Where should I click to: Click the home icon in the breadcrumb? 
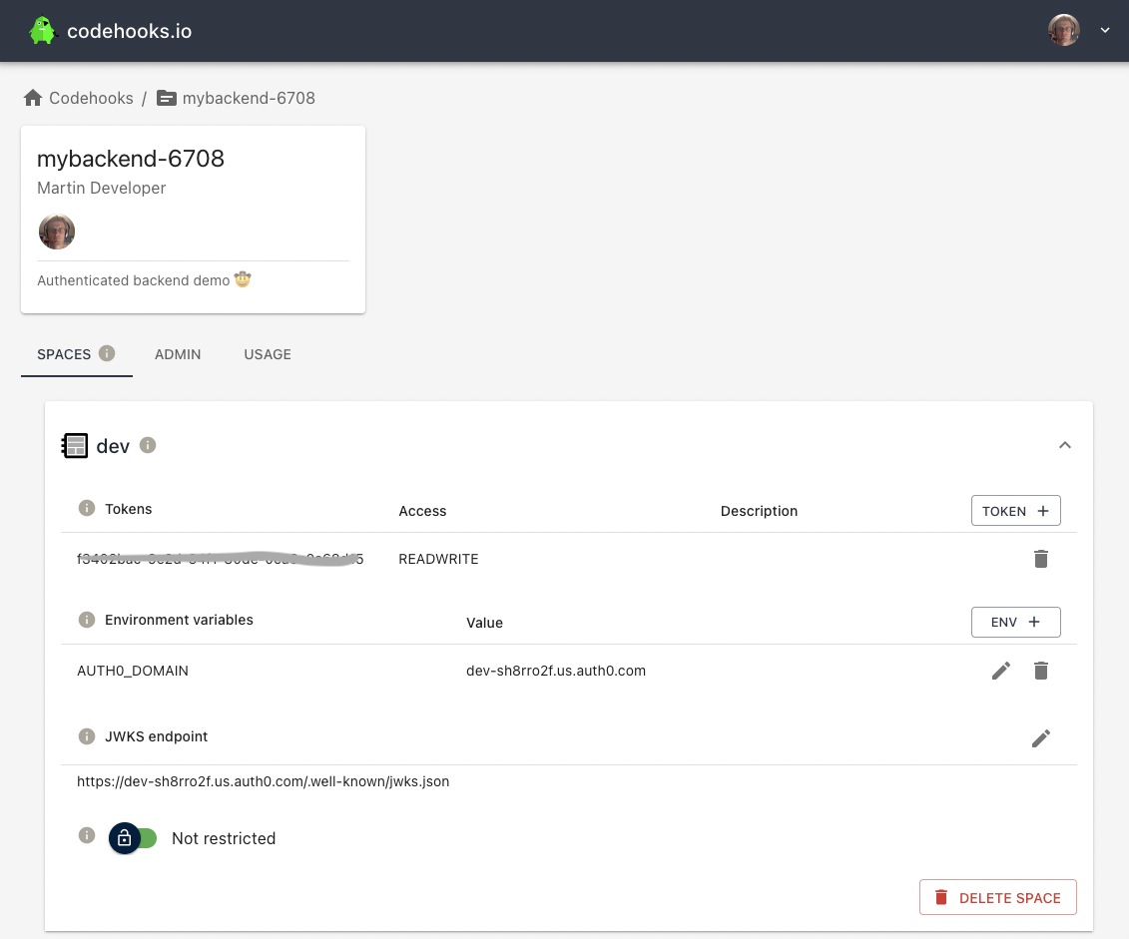[33, 98]
